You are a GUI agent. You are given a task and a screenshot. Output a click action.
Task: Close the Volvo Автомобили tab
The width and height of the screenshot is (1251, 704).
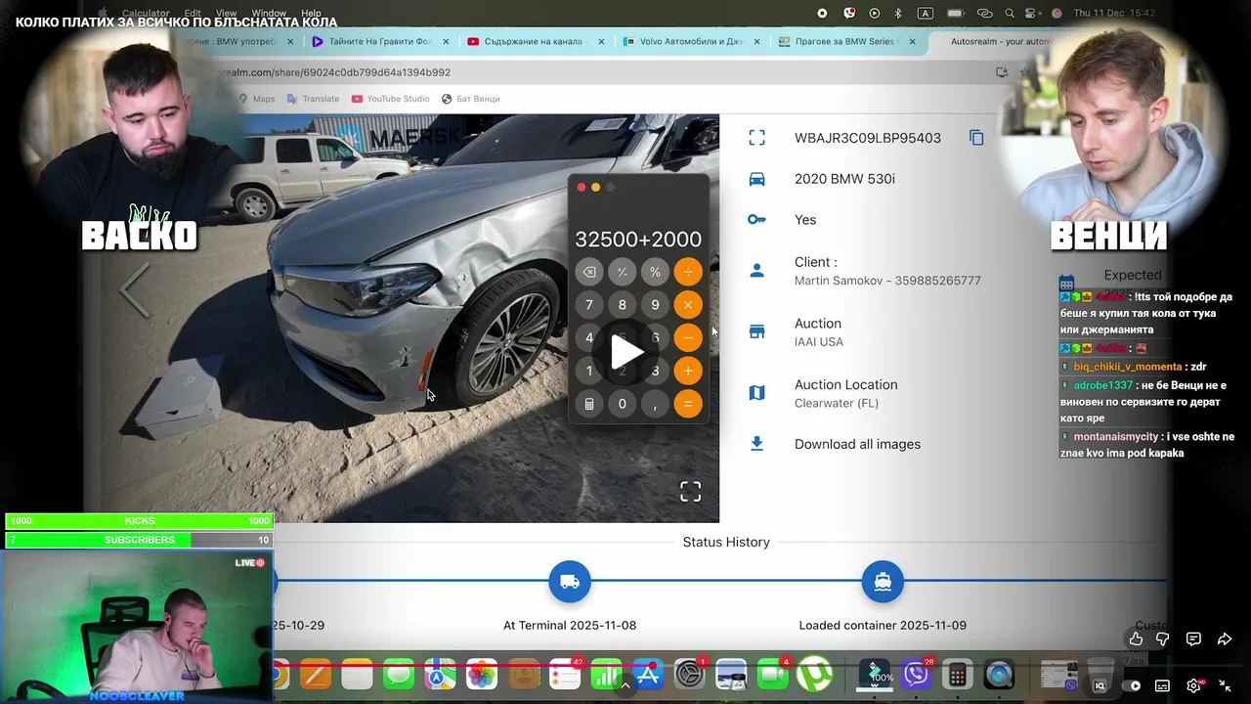(757, 42)
